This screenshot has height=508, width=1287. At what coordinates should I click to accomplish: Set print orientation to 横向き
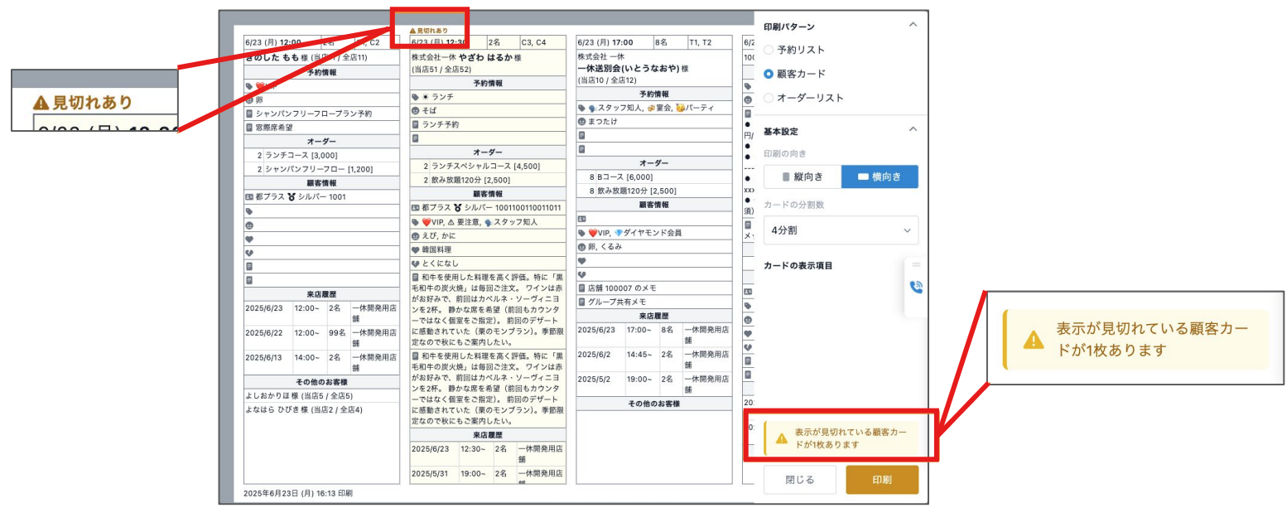point(880,177)
